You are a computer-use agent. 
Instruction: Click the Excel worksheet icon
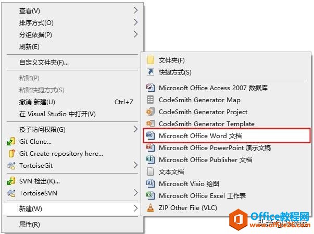coord(150,195)
